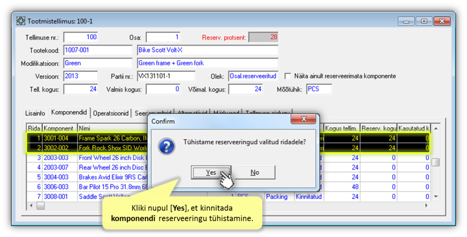Click 'Front Wheel 26 inch Disk' name cell
Image resolution: width=467 pixels, height=237 pixels.
(113, 158)
